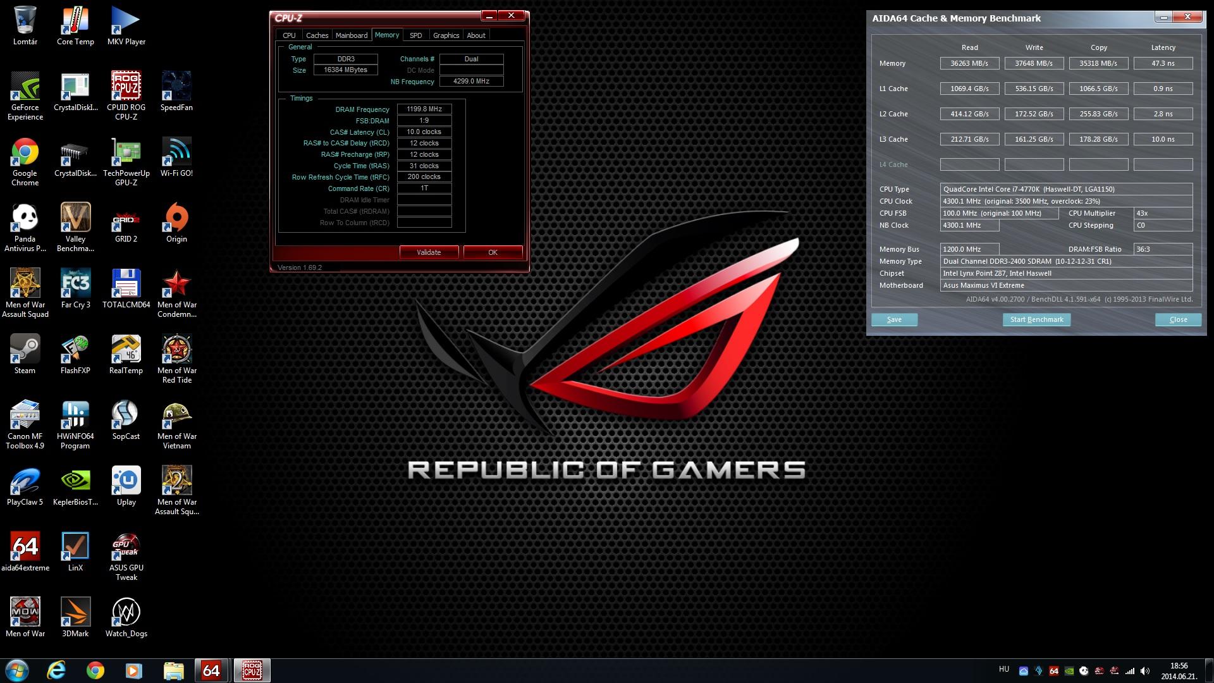The height and width of the screenshot is (683, 1214).
Task: Select the LinX desktop icon
Action: [x=75, y=552]
